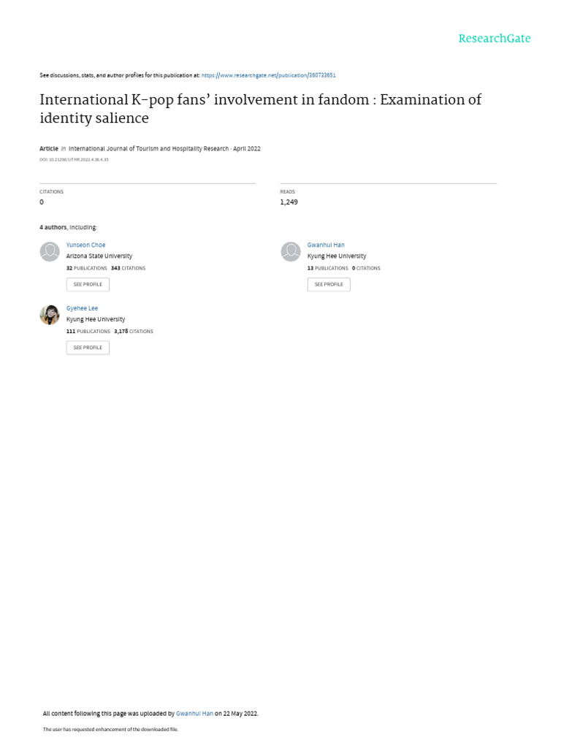Click Gyehee Lee's profile photo

pyautogui.click(x=50, y=315)
